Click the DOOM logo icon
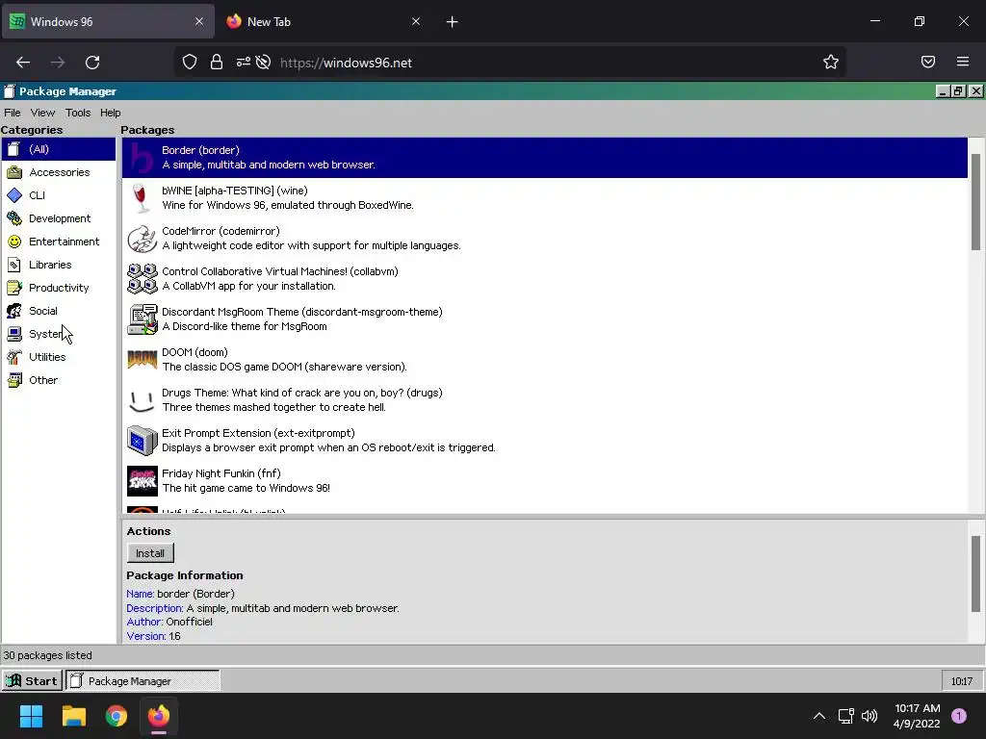This screenshot has width=986, height=739. pyautogui.click(x=143, y=360)
